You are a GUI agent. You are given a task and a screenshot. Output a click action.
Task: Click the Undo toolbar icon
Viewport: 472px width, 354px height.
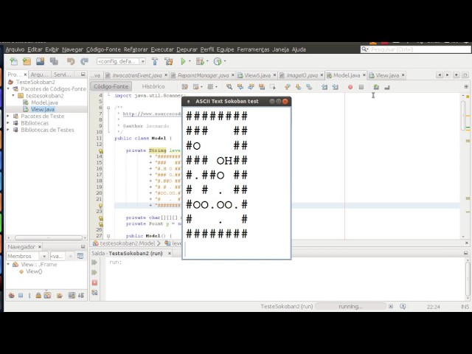pyautogui.click(x=71, y=61)
